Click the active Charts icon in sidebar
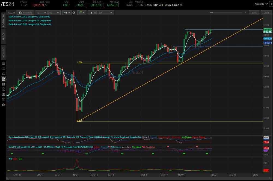This screenshot has height=181, width=273. pos(3,79)
